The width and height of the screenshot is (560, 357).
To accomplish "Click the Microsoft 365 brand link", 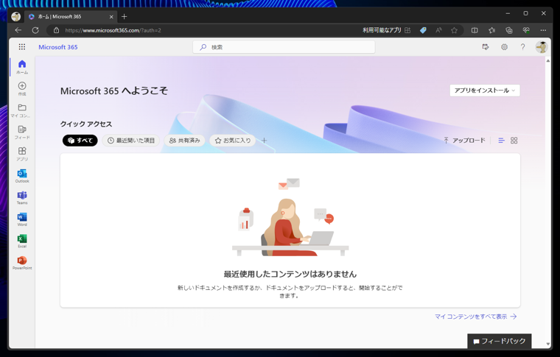I will click(58, 47).
